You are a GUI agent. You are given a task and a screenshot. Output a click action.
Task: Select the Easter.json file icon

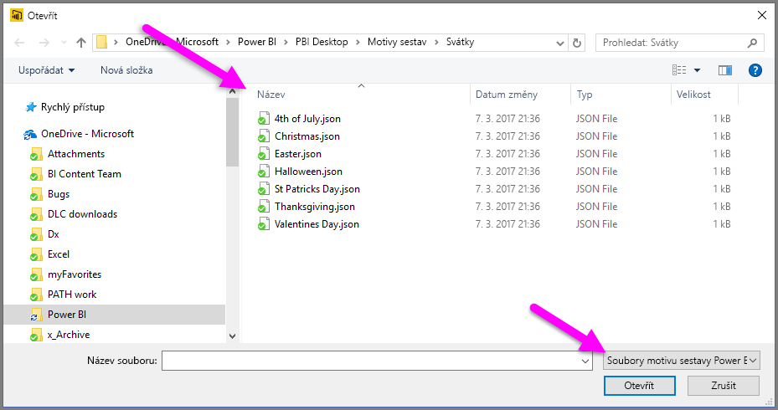(x=264, y=154)
